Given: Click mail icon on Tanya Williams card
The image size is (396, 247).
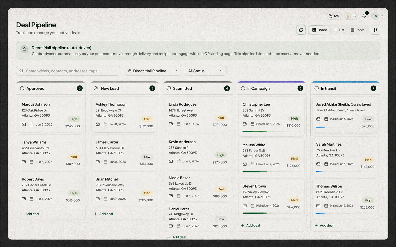Looking at the screenshot, I should (x=24, y=162).
